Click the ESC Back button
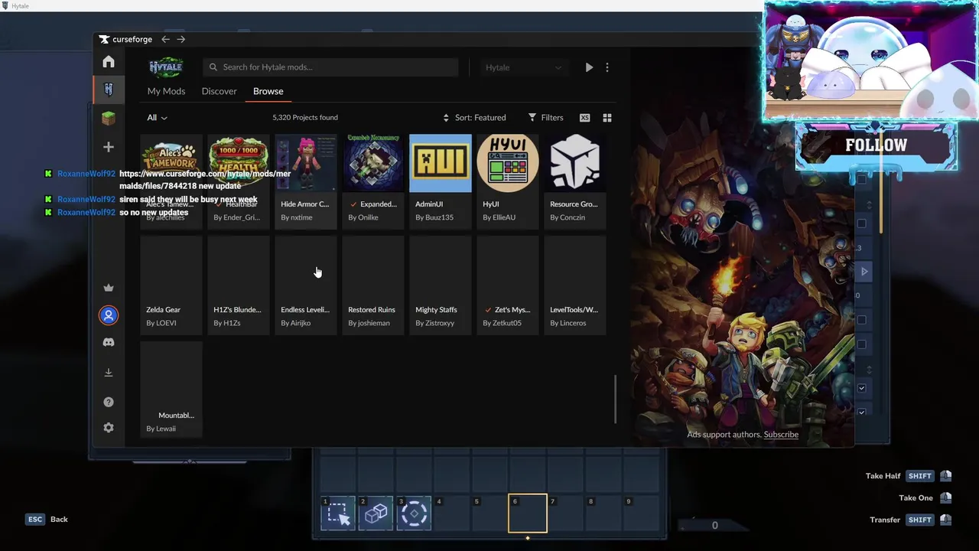Viewport: 979px width, 551px height. pos(47,520)
